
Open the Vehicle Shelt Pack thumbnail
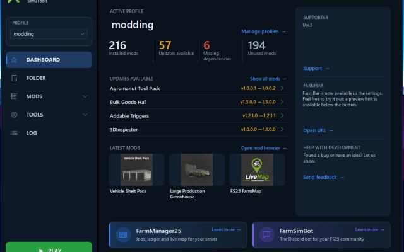point(136,169)
